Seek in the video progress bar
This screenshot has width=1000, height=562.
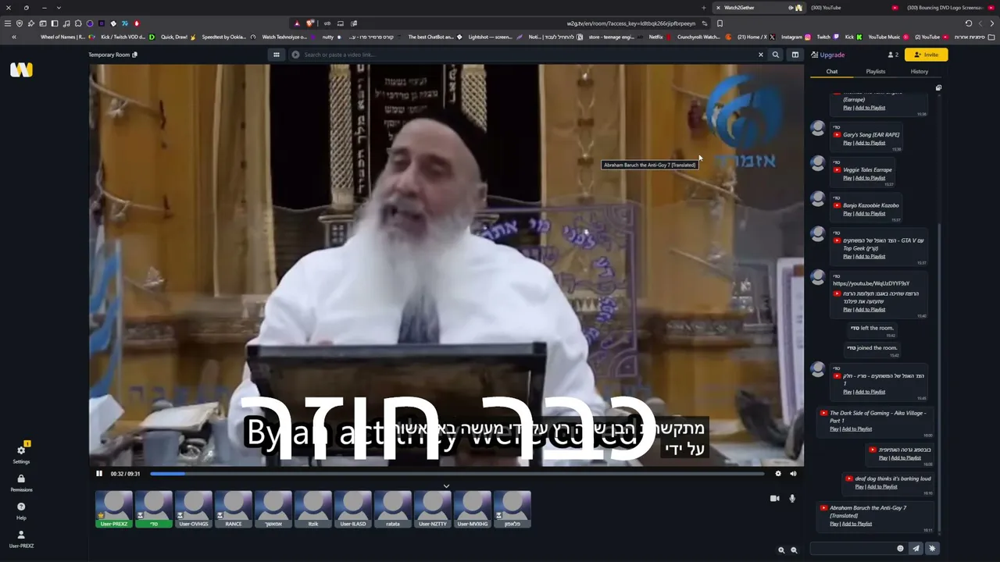coord(457,474)
